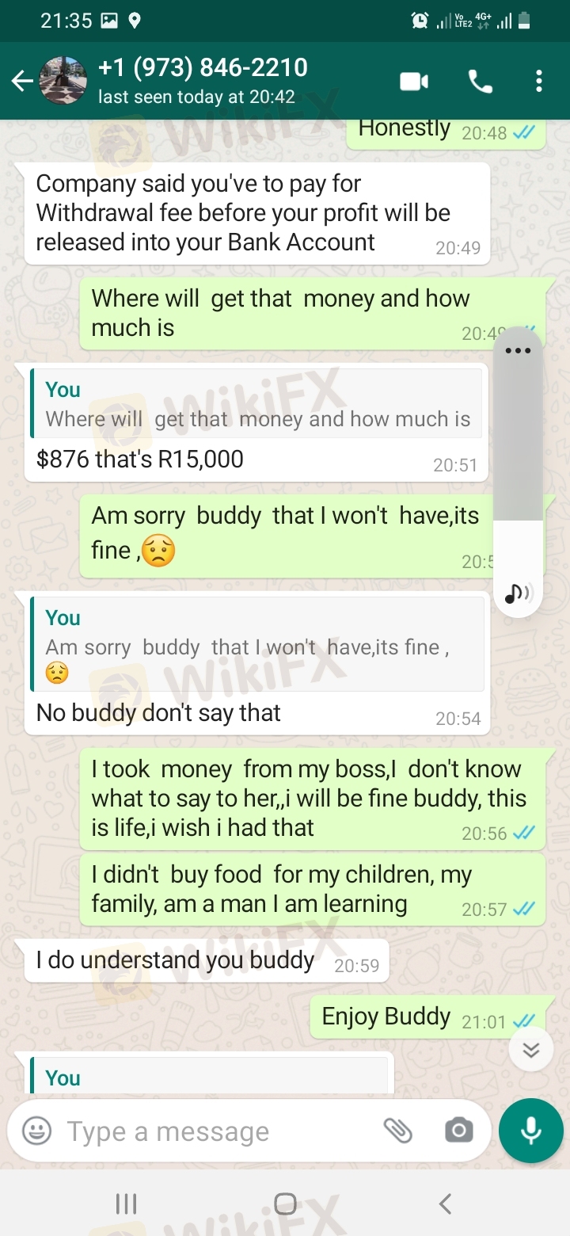
Task: Open contact profile picture thumbnail
Action: (x=63, y=81)
